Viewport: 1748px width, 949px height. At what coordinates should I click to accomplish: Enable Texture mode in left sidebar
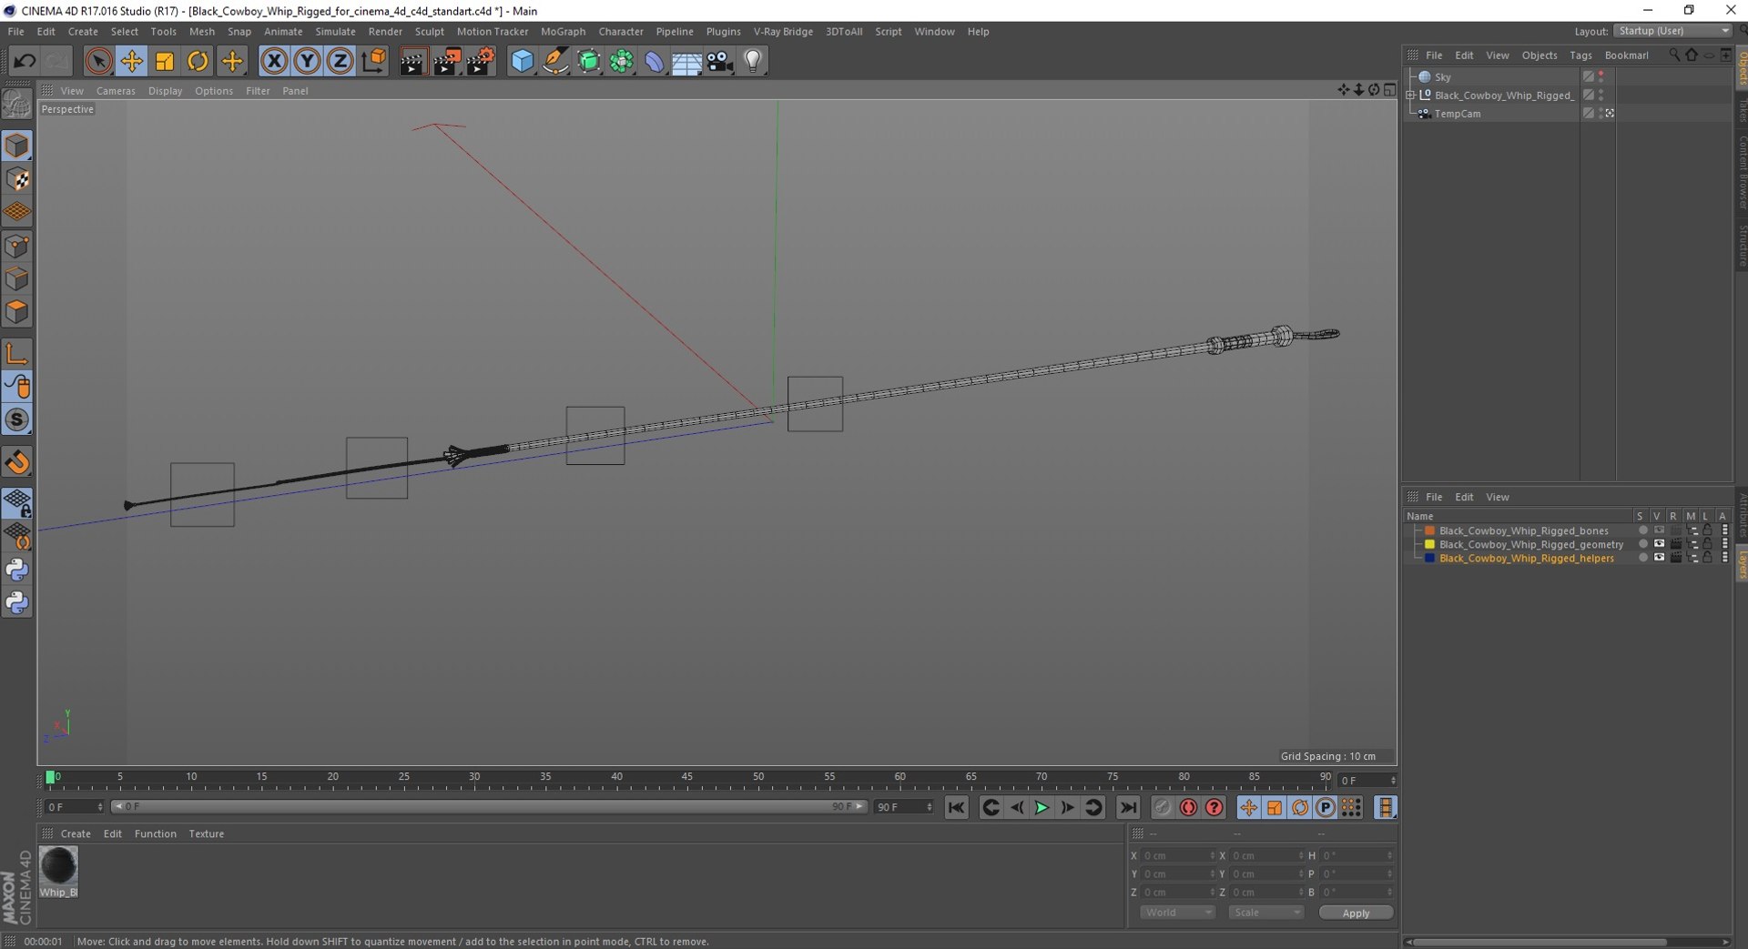[x=17, y=179]
